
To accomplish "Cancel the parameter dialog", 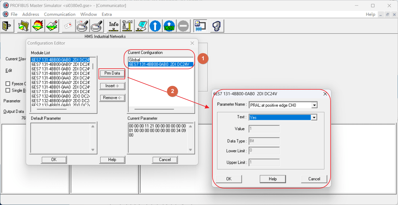I will point(314,179).
